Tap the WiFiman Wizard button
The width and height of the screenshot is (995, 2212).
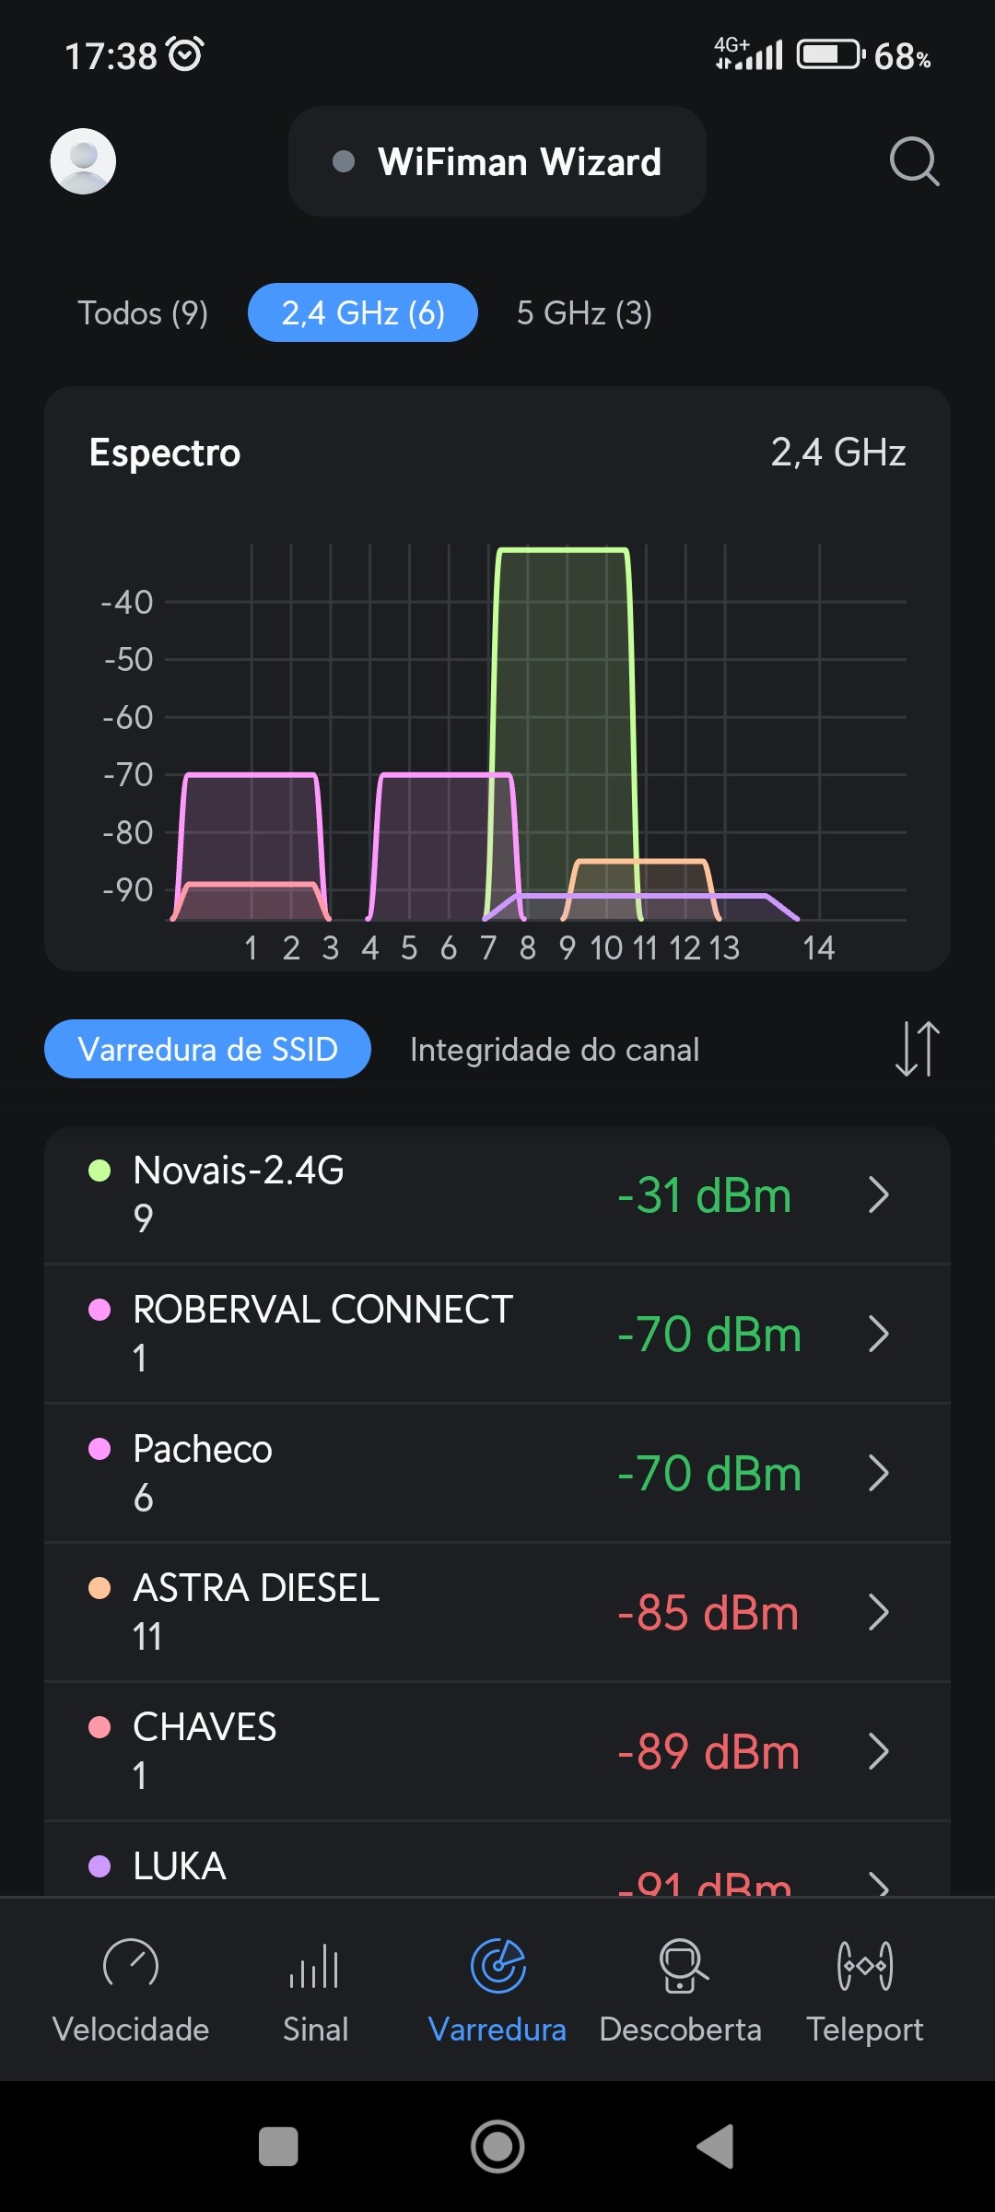point(497,162)
